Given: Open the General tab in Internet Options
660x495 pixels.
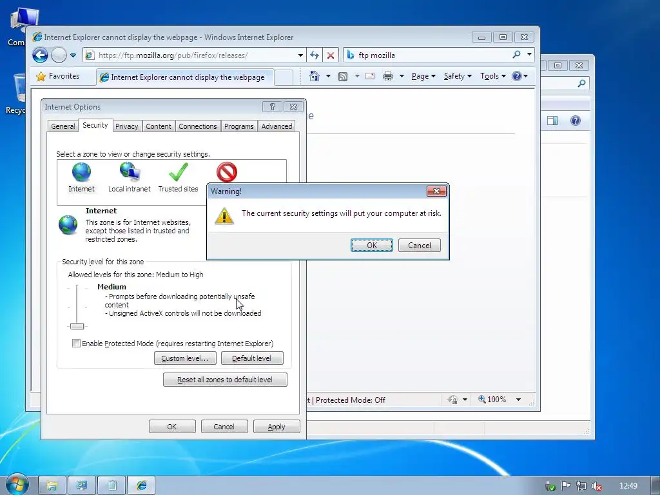Looking at the screenshot, I should pos(63,126).
